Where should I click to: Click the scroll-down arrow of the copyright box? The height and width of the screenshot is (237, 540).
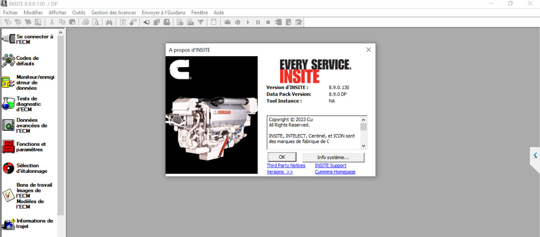click(363, 146)
